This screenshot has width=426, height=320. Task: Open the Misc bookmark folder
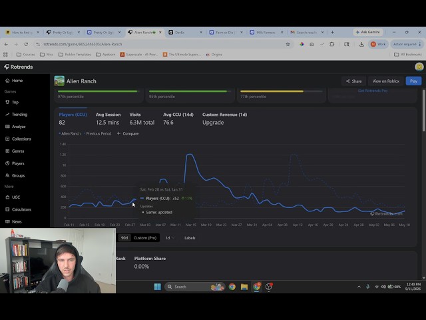point(47,55)
